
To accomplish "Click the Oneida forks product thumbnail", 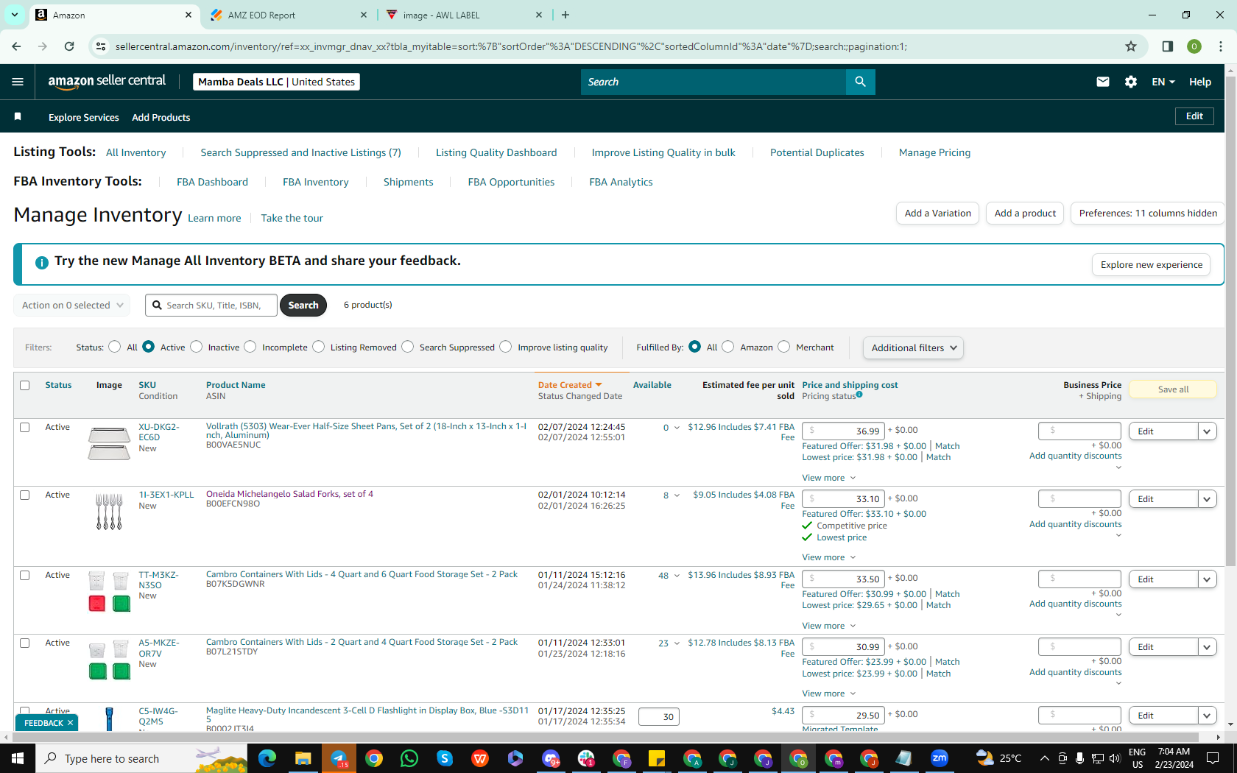I will click(x=109, y=512).
